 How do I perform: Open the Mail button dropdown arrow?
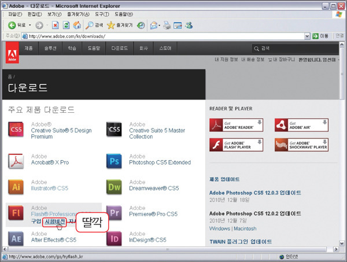point(160,25)
